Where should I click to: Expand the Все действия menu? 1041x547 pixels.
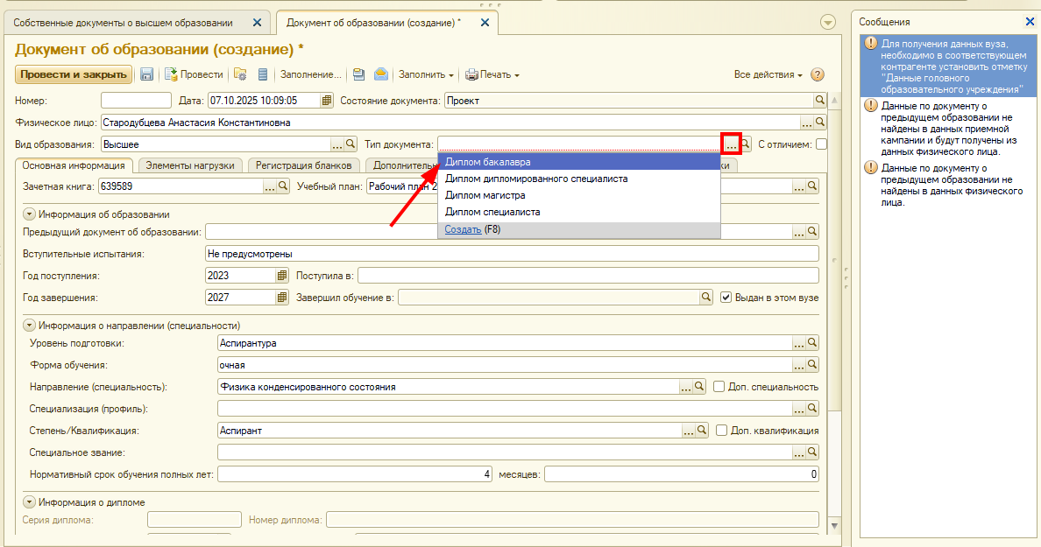coord(768,75)
